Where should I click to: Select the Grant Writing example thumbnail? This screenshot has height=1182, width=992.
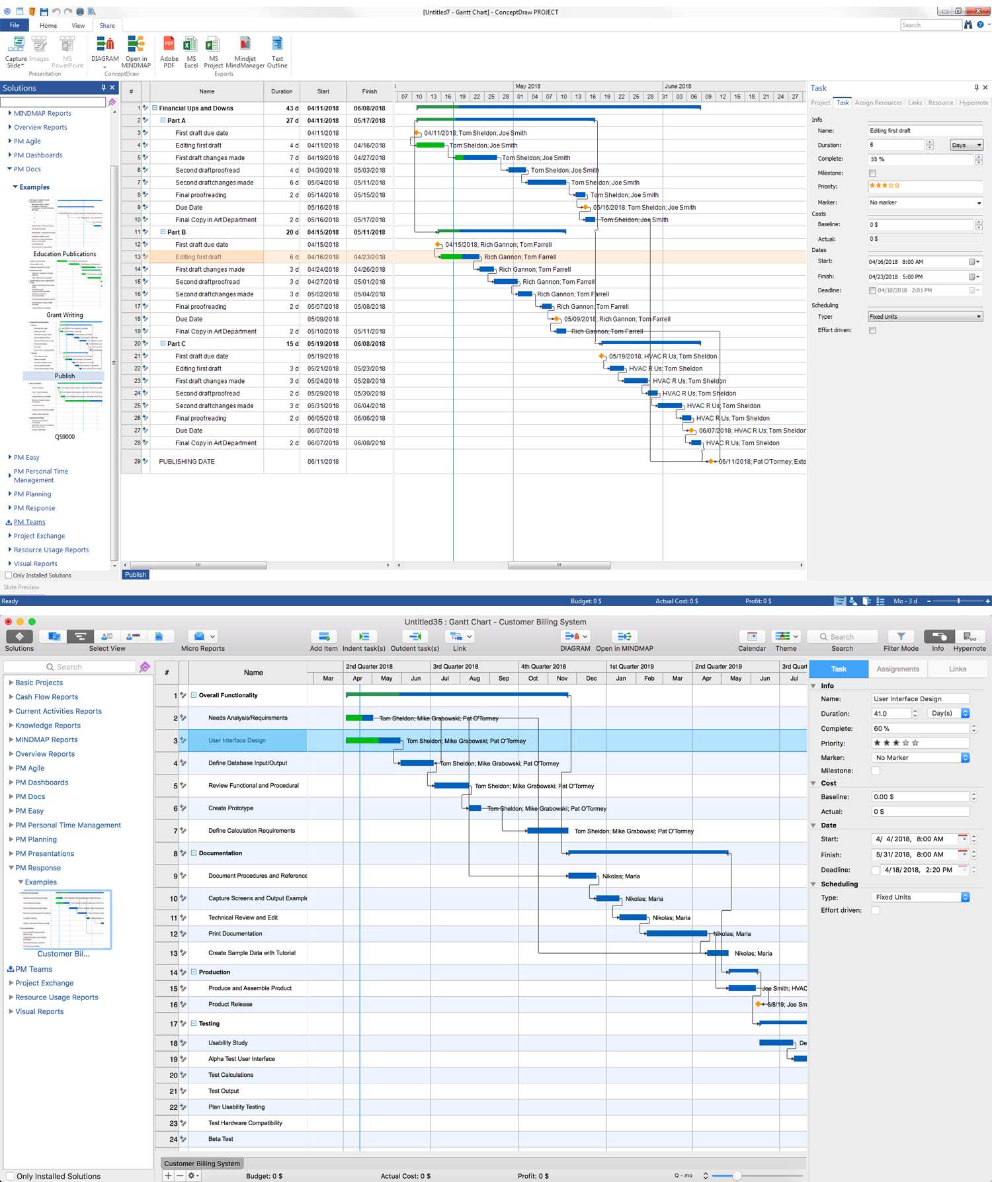point(65,286)
